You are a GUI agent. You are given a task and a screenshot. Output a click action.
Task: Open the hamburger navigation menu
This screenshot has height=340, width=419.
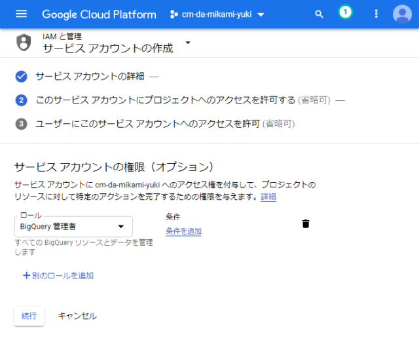[x=21, y=14]
